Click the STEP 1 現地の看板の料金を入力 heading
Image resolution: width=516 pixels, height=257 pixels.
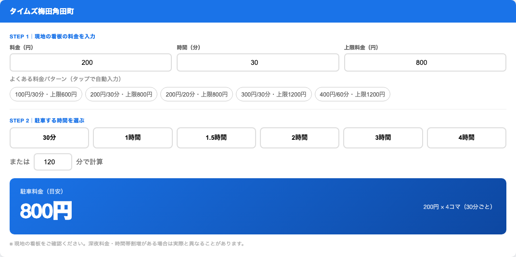(52, 37)
